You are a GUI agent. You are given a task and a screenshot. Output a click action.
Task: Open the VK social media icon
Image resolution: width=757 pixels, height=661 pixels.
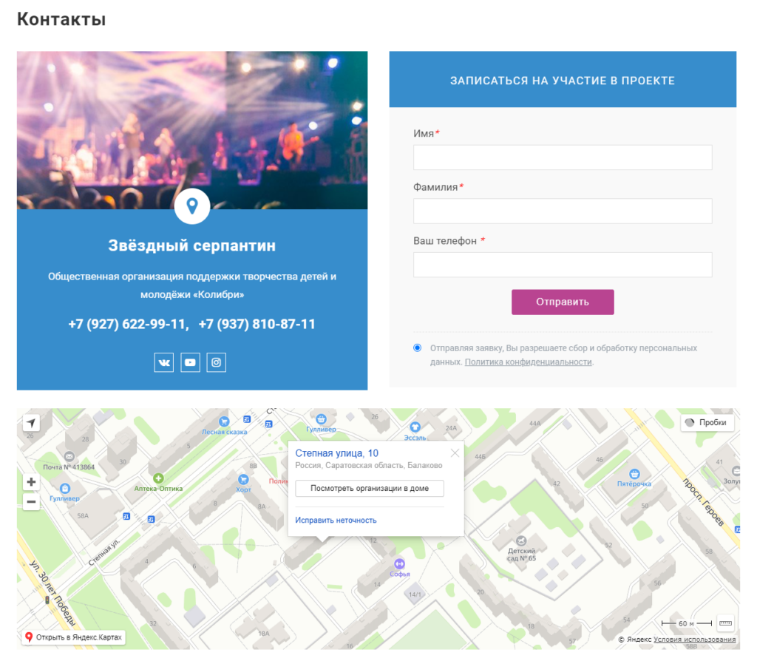point(164,362)
